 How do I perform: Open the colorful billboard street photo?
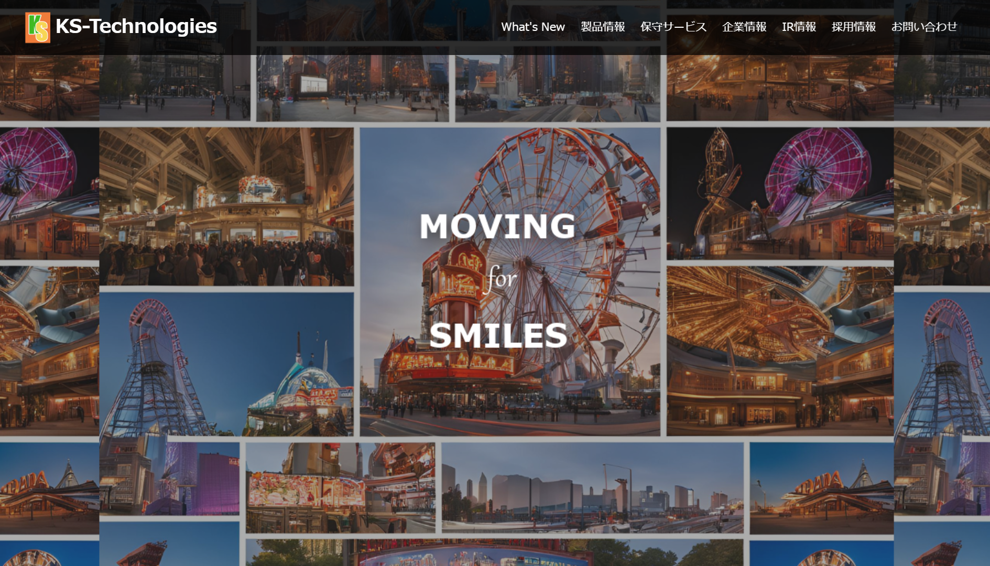coord(340,488)
